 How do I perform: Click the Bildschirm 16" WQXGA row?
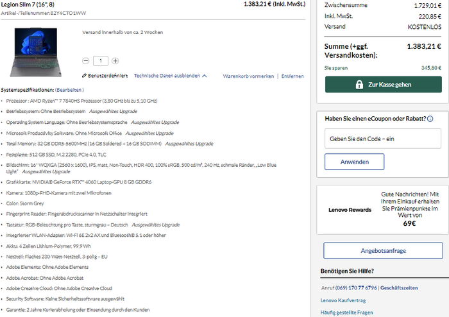tap(141, 168)
